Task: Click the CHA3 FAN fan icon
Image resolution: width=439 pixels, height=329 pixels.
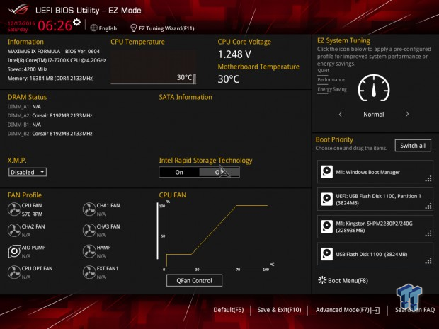Action: pos(89,230)
